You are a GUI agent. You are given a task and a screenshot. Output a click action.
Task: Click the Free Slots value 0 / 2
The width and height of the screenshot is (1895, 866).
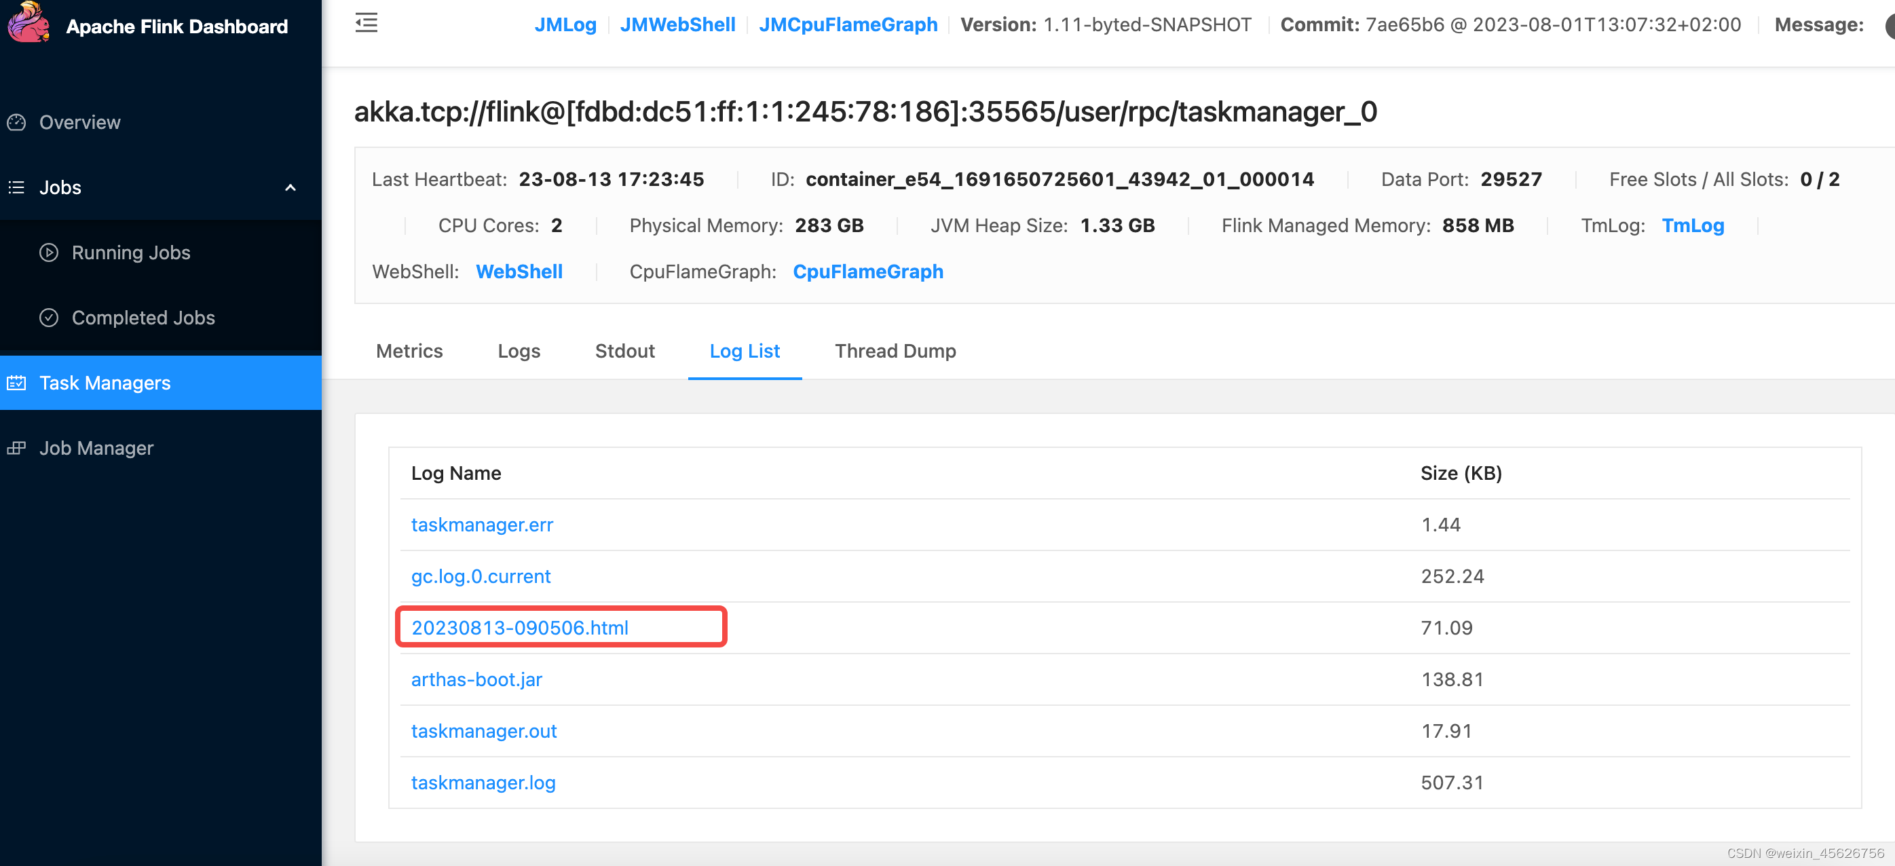pos(1819,180)
